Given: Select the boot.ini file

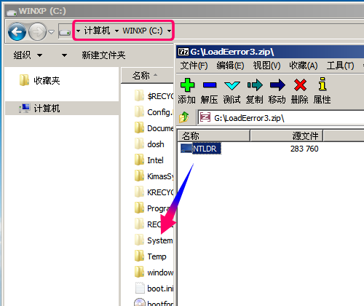Looking at the screenshot, I should (x=154, y=289).
